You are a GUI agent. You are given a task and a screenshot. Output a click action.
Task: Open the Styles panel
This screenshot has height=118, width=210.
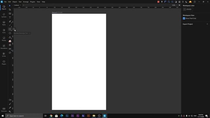[x=4, y=23]
